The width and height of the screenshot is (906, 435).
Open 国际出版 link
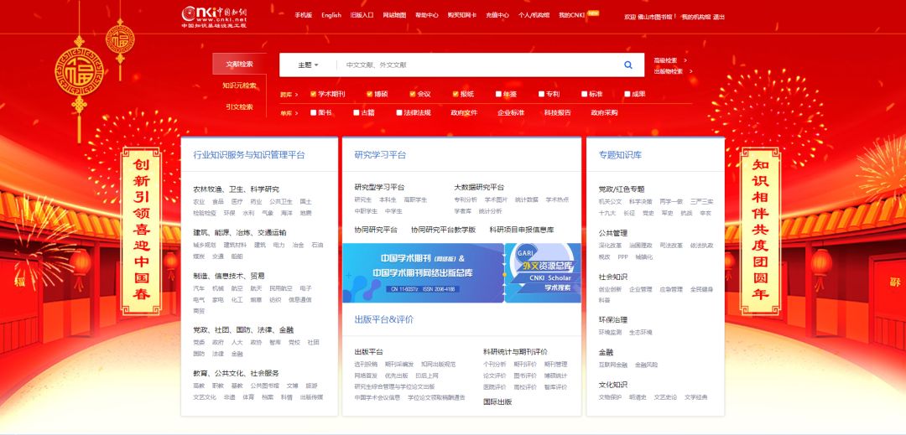click(497, 401)
